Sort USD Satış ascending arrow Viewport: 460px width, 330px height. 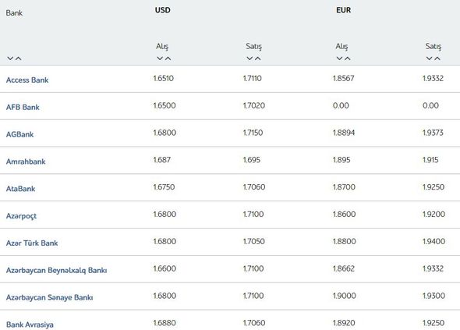point(257,59)
